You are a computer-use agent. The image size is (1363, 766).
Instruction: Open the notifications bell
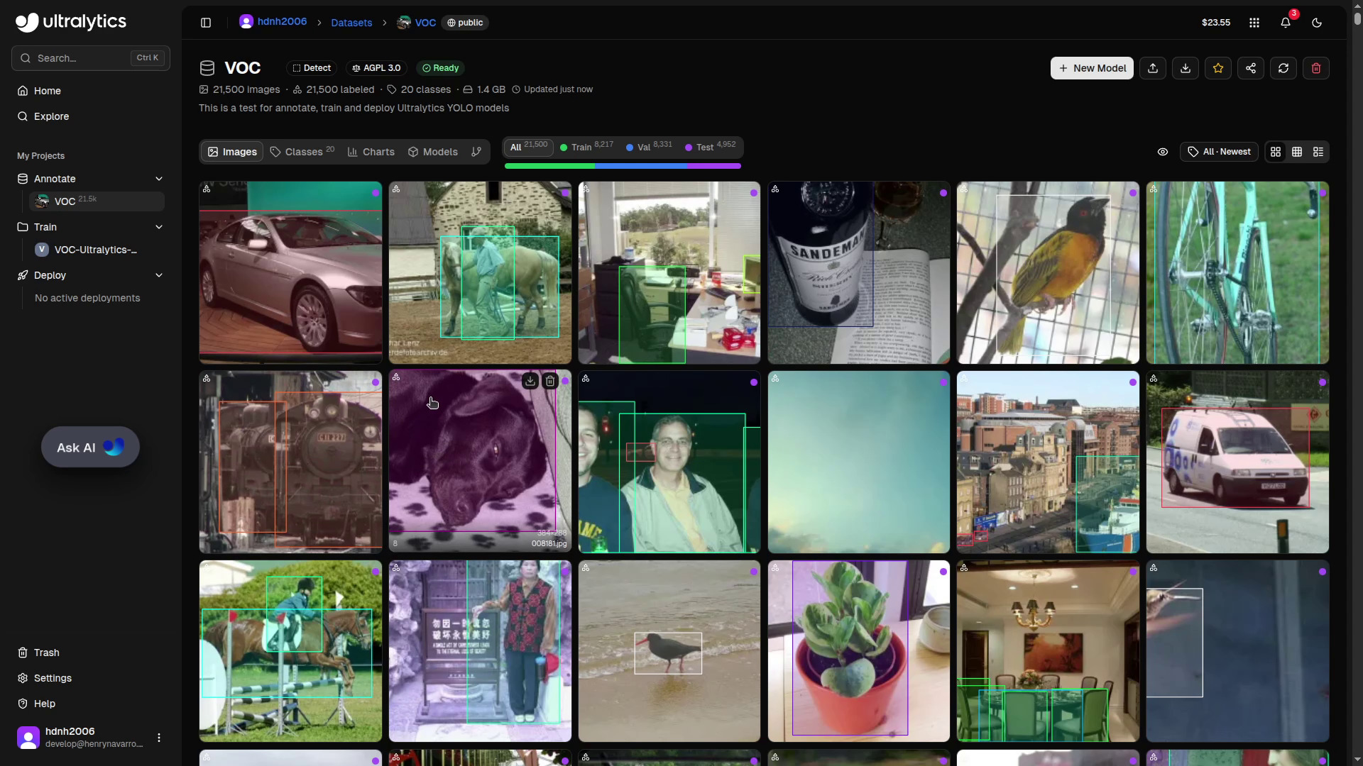click(x=1286, y=23)
